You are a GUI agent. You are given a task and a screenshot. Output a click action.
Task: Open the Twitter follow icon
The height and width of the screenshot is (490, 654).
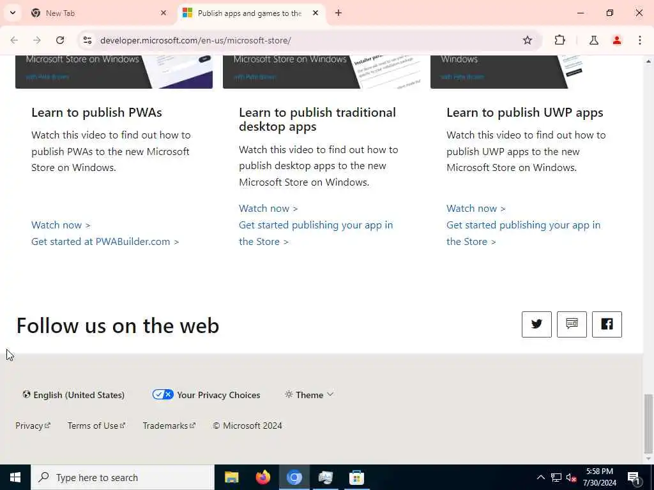(536, 324)
